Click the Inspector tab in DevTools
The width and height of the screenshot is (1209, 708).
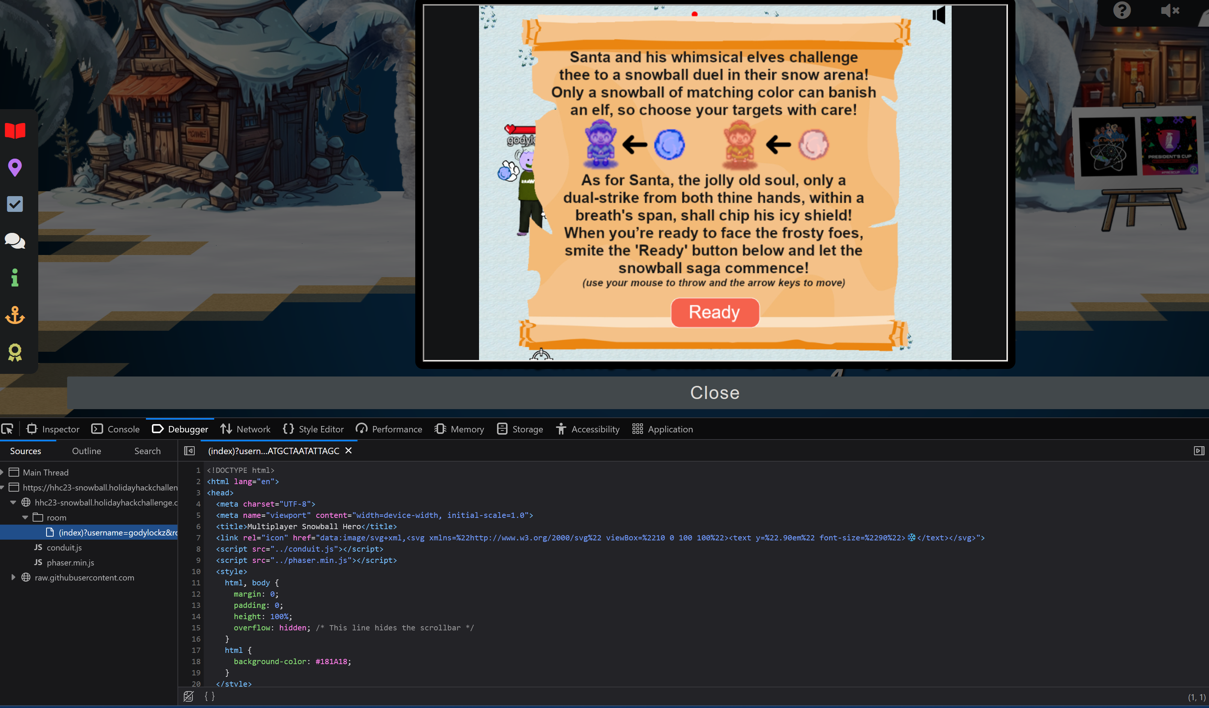click(x=61, y=429)
